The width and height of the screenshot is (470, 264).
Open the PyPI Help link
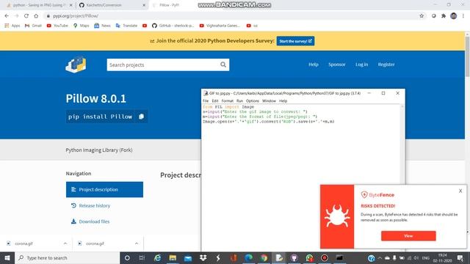click(x=314, y=65)
